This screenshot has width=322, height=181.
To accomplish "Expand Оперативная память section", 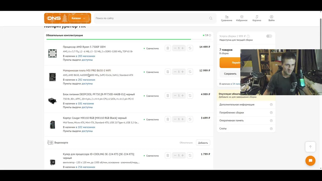I will click(246, 120).
